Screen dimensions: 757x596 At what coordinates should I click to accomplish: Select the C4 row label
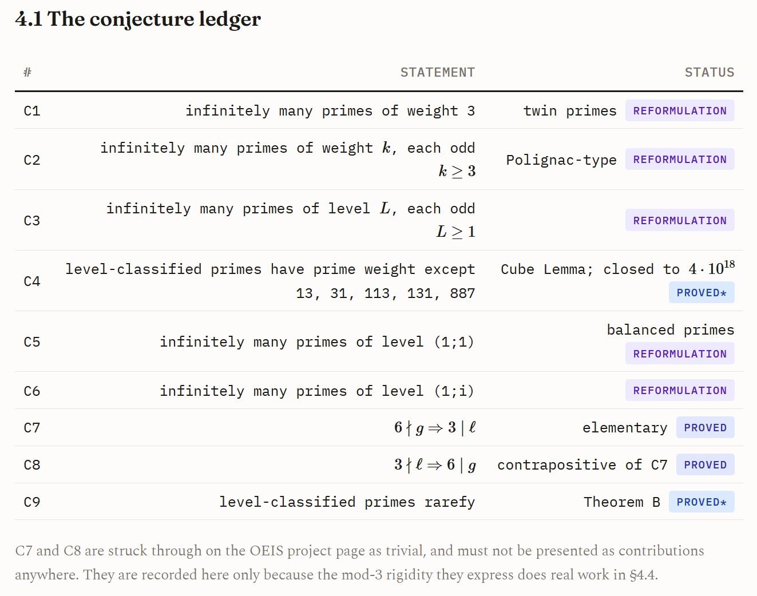[x=32, y=281]
